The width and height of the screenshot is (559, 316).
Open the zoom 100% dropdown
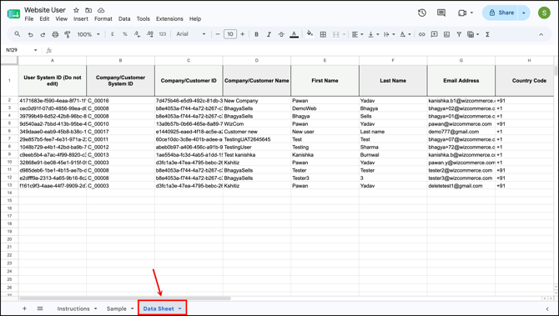tap(88, 34)
